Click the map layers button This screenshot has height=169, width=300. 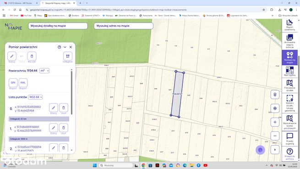pos(275,95)
